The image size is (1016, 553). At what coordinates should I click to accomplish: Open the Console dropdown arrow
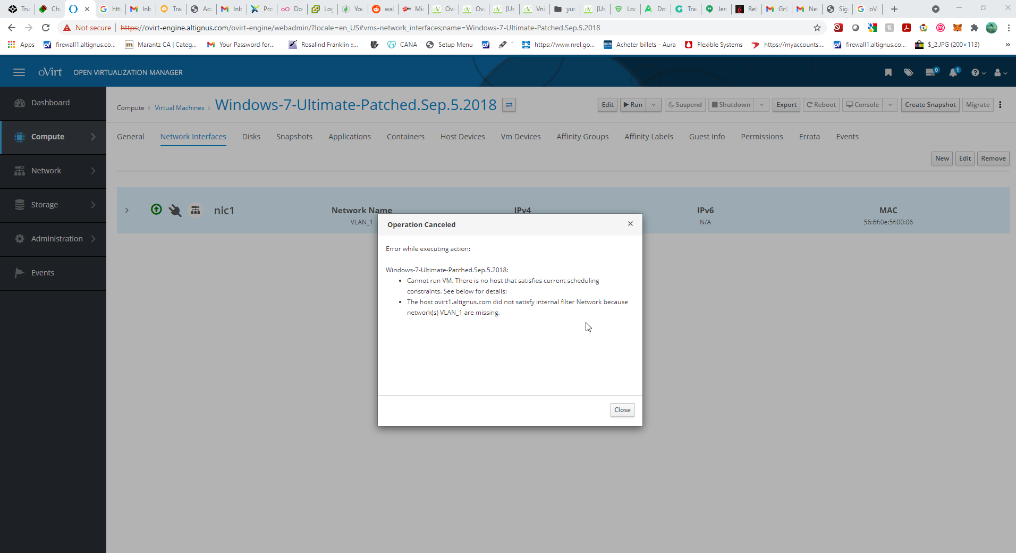coord(890,105)
